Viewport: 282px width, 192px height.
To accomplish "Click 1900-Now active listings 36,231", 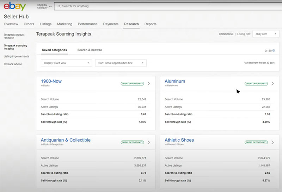I will pos(142,107).
